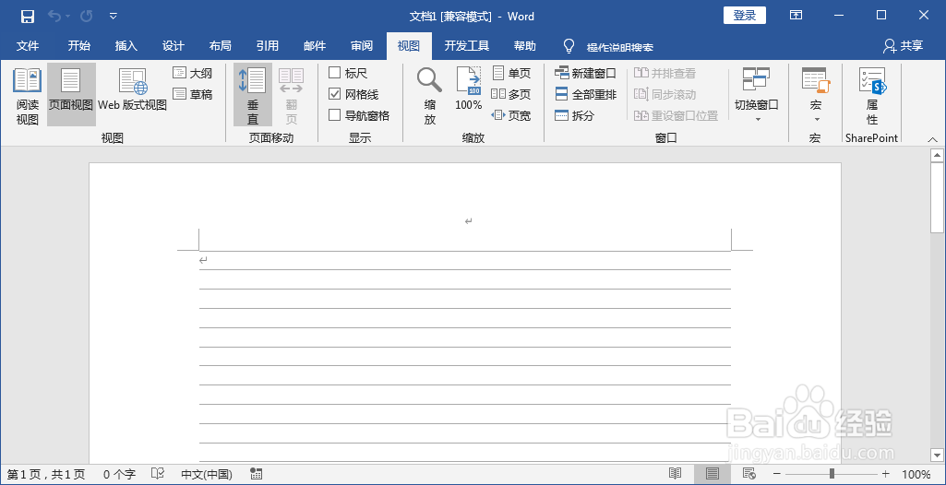Click the zoom slider handle
The width and height of the screenshot is (946, 485).
tap(832, 474)
